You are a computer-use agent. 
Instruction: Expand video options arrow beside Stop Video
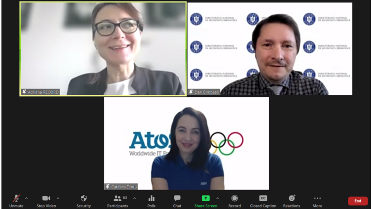click(58, 198)
